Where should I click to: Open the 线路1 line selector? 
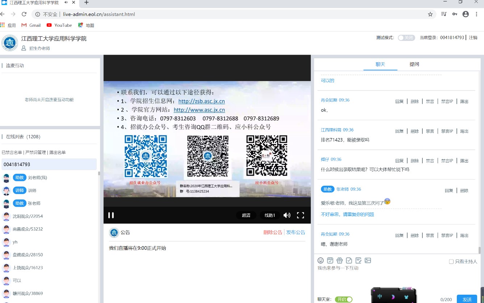click(270, 215)
